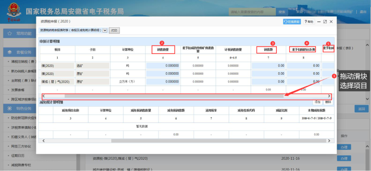The image size is (371, 171).
Task: Open the report form selector dropdown arrow
Action: pos(105,30)
